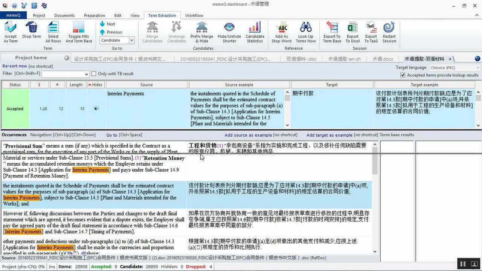Toggle the eye icon in the Hides column
The image size is (482, 271).
click(96, 108)
